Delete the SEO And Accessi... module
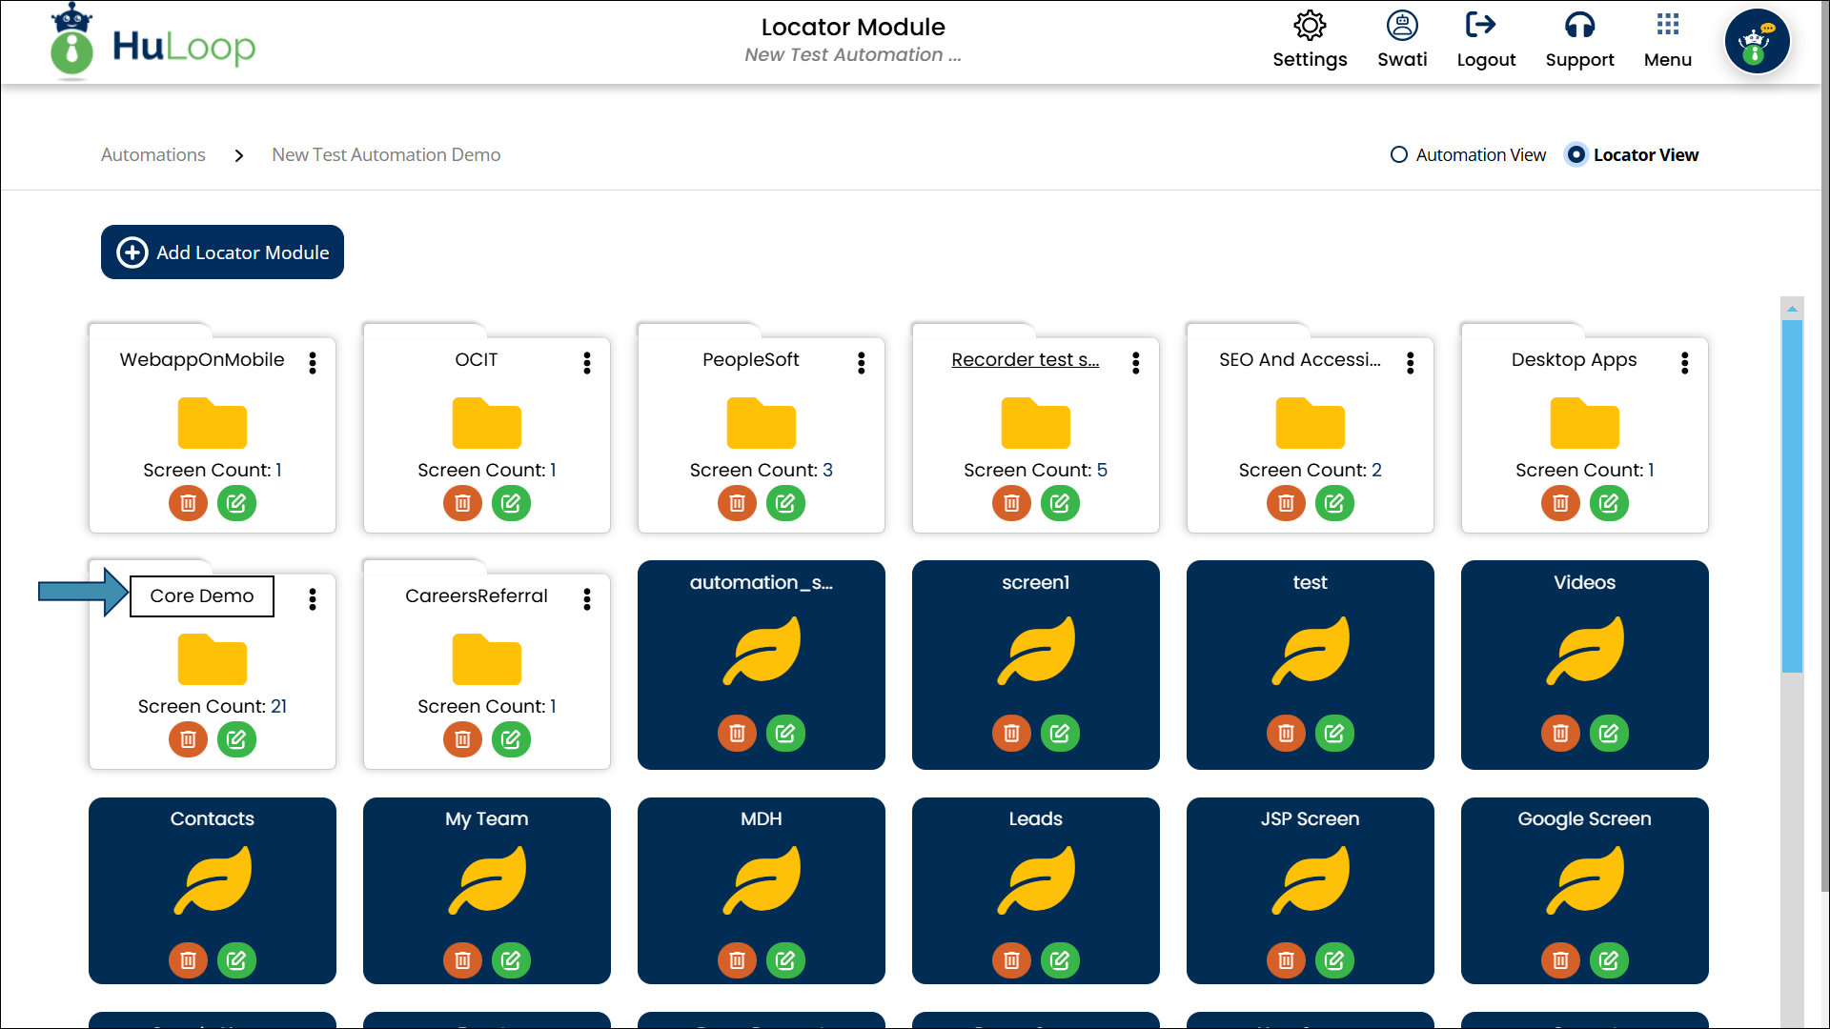The width and height of the screenshot is (1830, 1029). coord(1286,503)
